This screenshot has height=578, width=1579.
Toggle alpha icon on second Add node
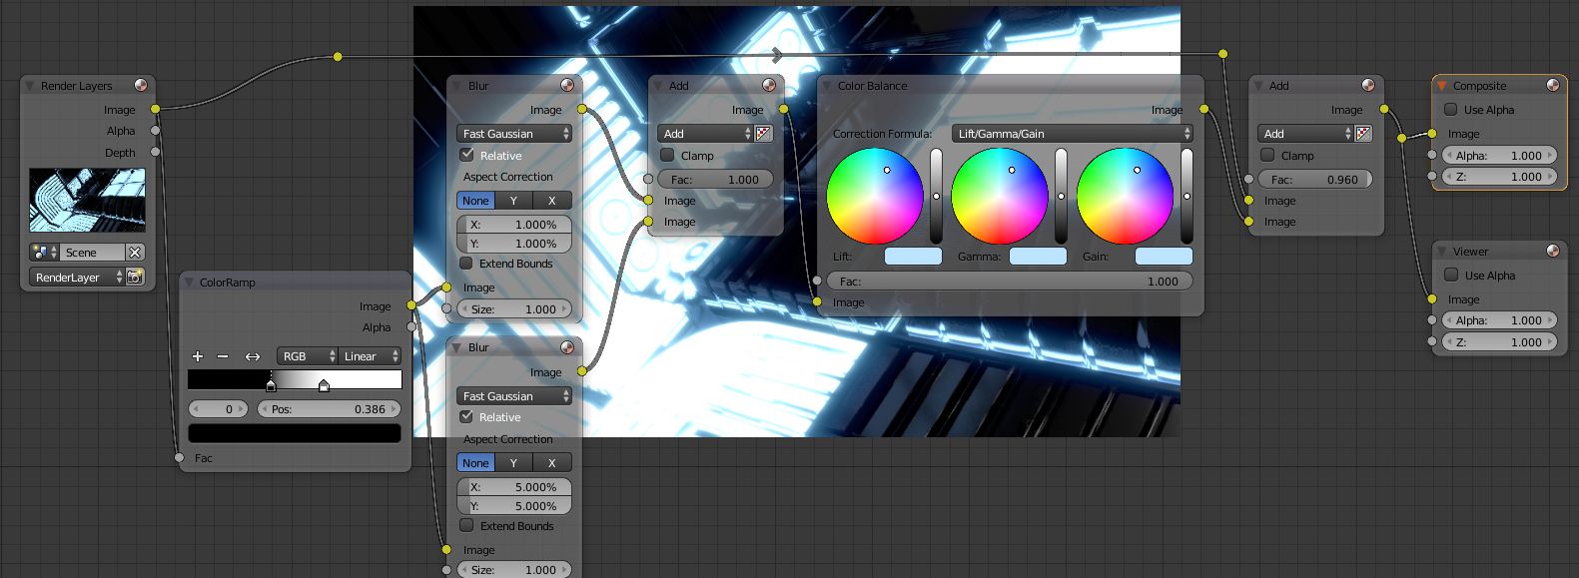tap(1363, 134)
